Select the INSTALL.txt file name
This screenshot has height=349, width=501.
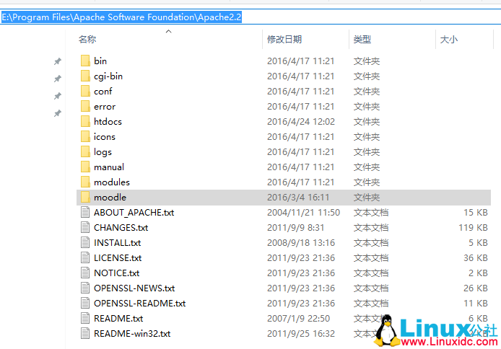[117, 243]
